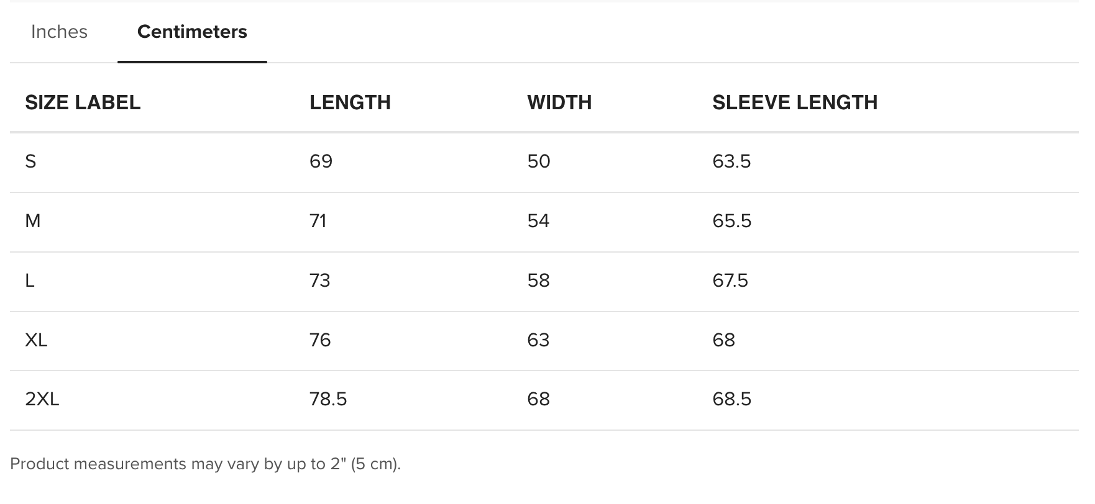The height and width of the screenshot is (504, 1095).
Task: Click the LENGTH column header
Action: [350, 102]
